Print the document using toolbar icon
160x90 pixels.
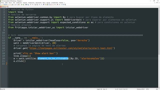12,4
